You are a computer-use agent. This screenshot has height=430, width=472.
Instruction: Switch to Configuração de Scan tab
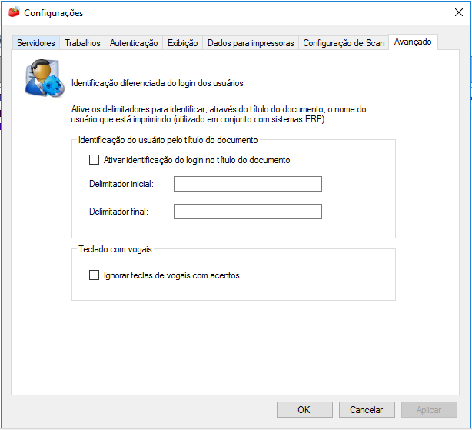pos(344,43)
